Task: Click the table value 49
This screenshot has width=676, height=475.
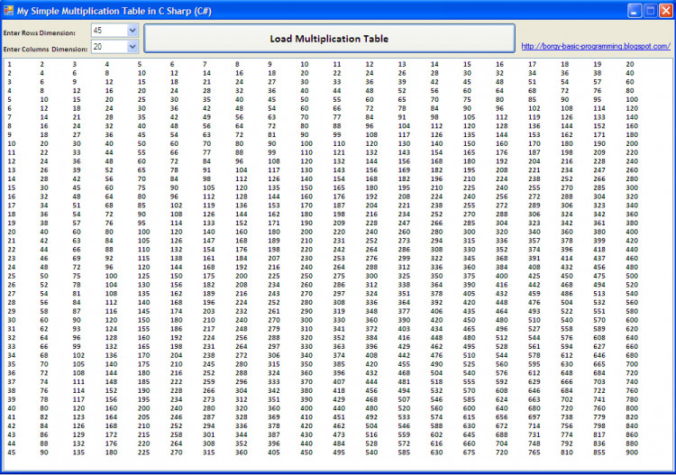Action: [207, 117]
